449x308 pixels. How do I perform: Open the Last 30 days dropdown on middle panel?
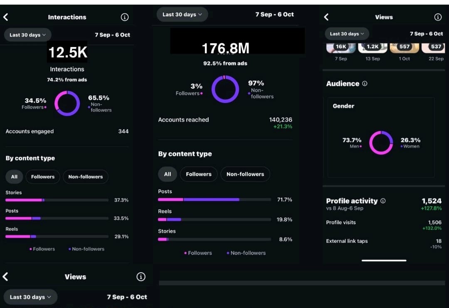[182, 14]
